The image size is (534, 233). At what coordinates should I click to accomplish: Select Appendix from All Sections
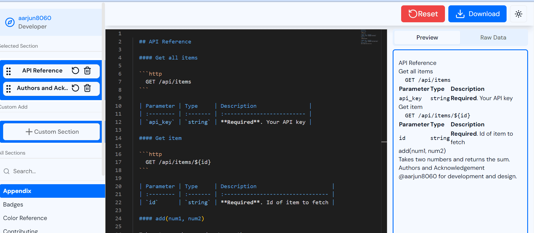pos(53,191)
